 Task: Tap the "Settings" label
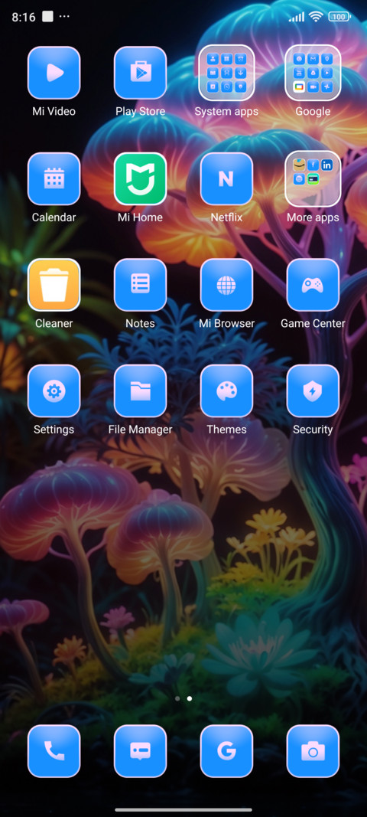click(54, 430)
